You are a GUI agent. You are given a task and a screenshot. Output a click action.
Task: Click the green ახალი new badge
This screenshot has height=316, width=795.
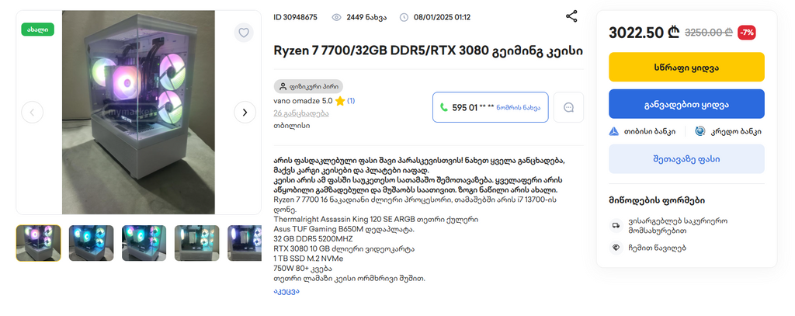pos(37,30)
